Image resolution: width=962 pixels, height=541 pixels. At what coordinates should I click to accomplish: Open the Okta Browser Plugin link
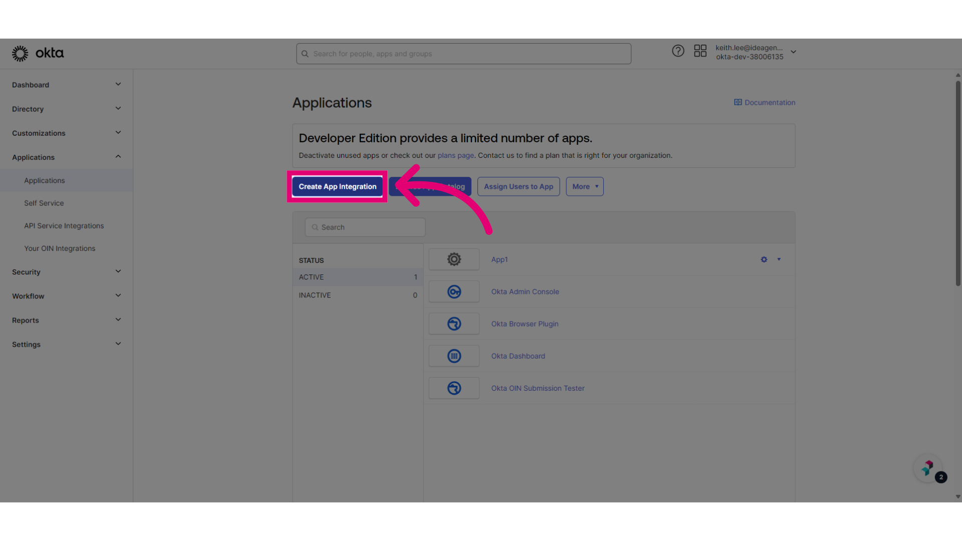click(x=525, y=324)
